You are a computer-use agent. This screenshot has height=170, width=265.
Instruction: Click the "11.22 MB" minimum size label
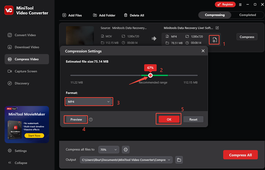(x=76, y=83)
